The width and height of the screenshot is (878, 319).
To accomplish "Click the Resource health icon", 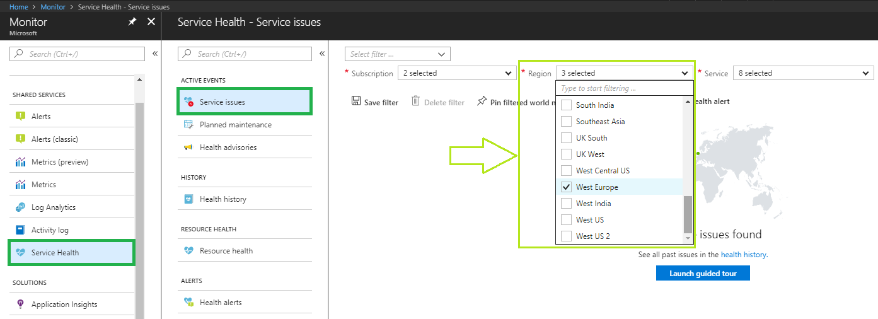I will pyautogui.click(x=188, y=251).
